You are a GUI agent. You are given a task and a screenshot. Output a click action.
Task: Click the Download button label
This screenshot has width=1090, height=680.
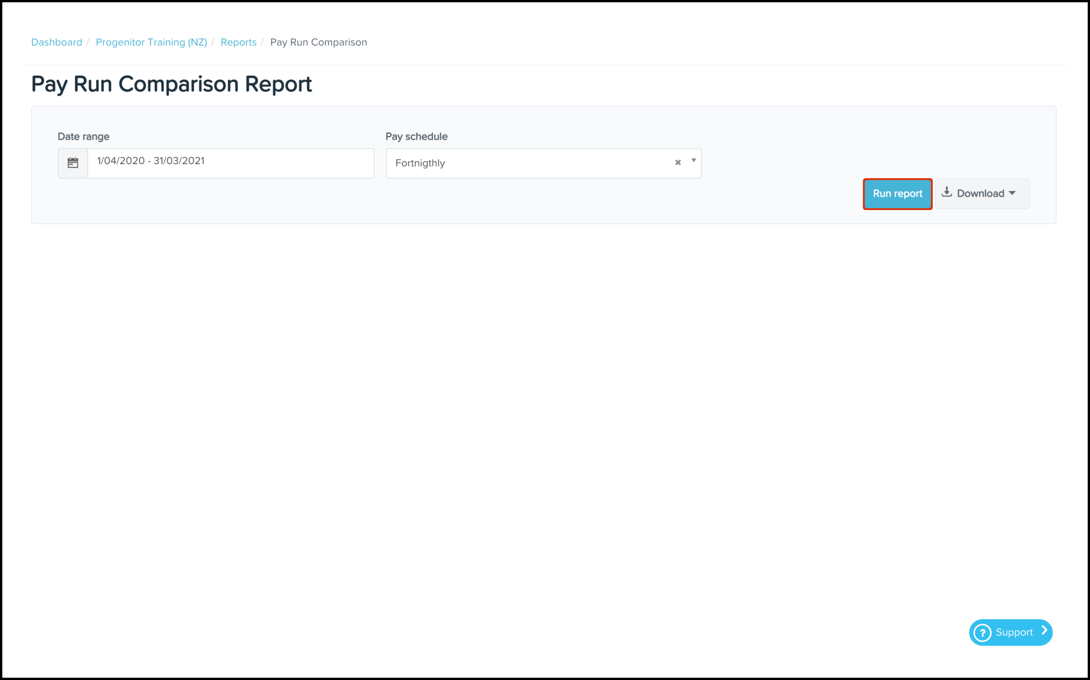point(980,193)
